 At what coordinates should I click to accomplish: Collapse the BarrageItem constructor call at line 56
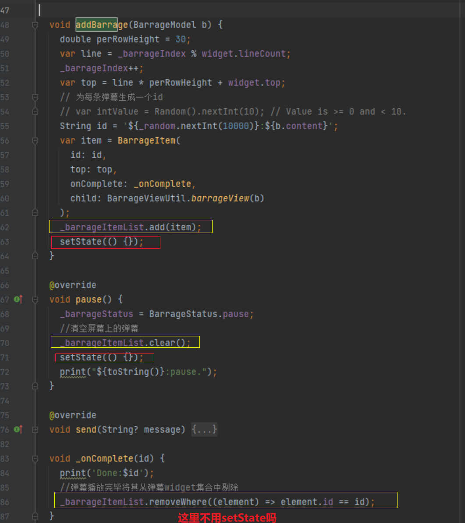click(35, 141)
